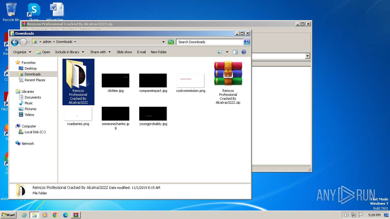This screenshot has width=390, height=219.
Task: Open Documents library
Action: tap(33, 97)
